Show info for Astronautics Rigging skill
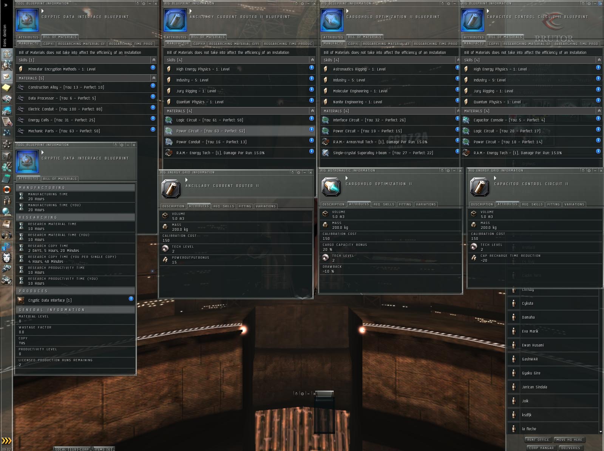604x451 pixels. 457,67
